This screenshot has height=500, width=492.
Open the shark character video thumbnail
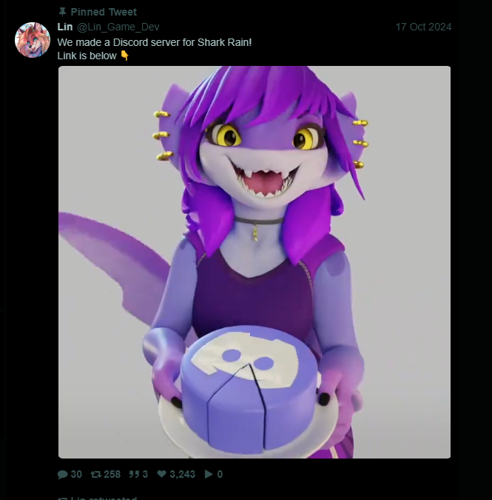click(255, 262)
